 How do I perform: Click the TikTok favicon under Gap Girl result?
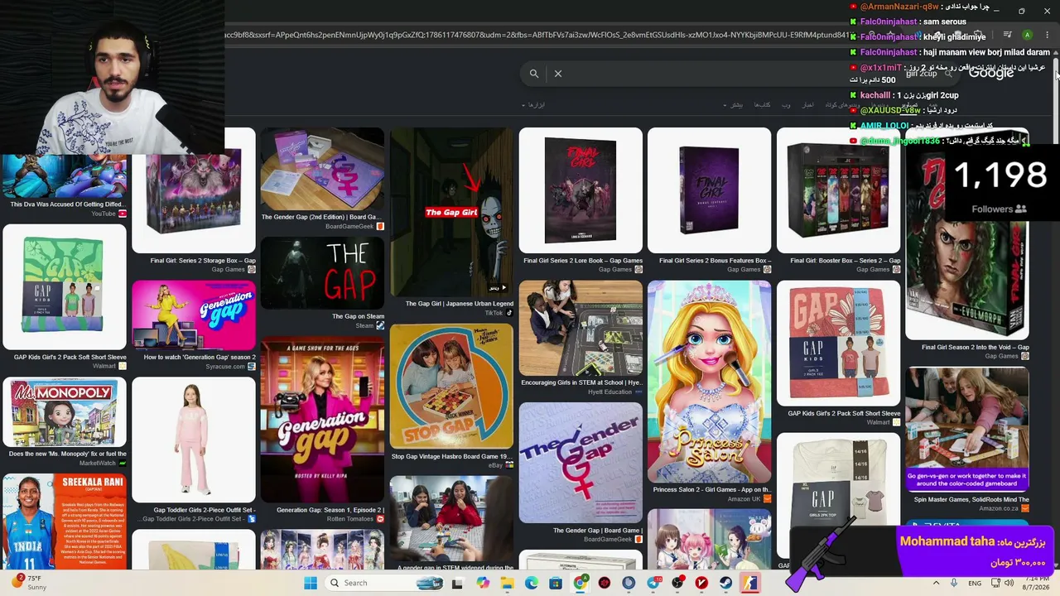(509, 313)
